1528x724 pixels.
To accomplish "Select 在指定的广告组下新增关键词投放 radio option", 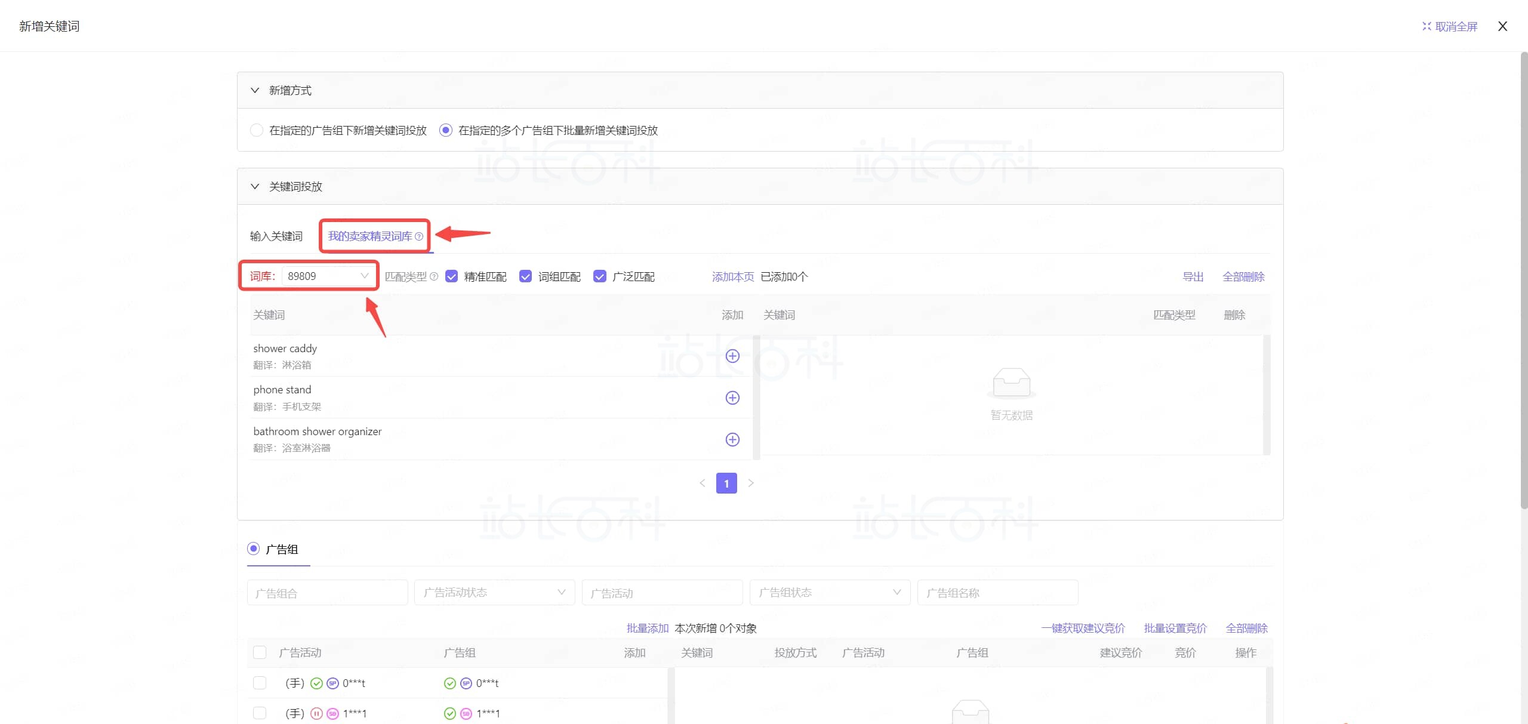I will [257, 130].
